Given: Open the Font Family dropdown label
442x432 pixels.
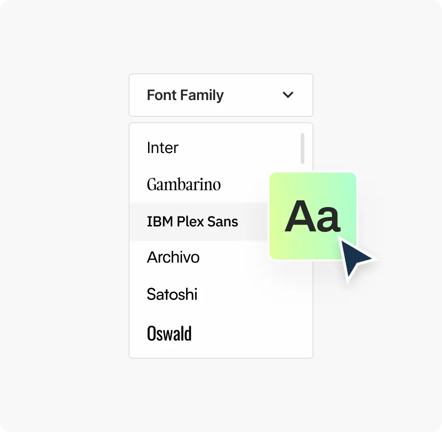Looking at the screenshot, I should click(185, 96).
